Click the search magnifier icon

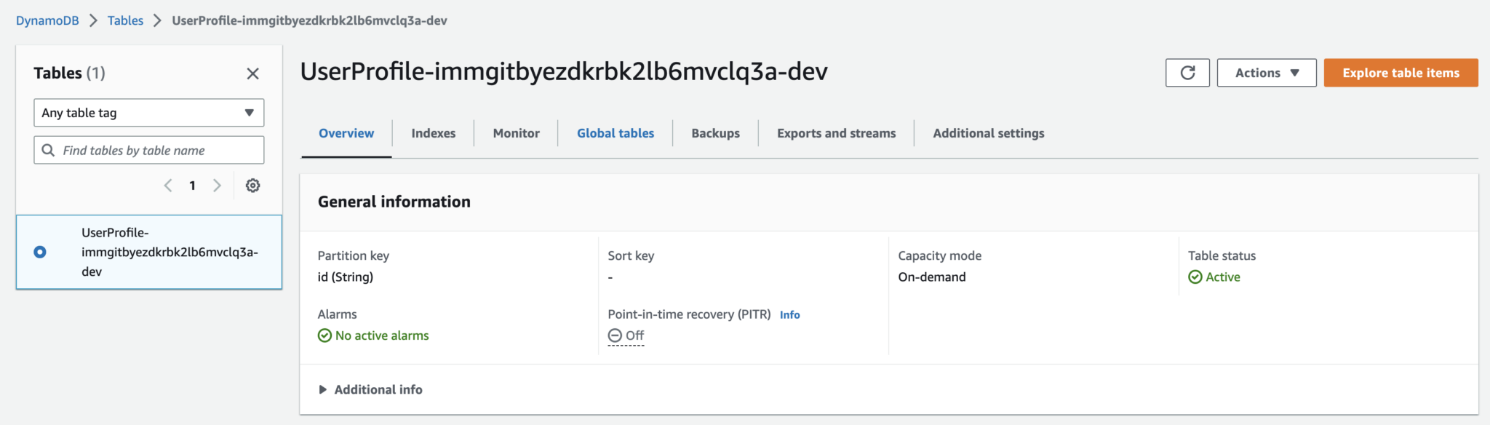pyautogui.click(x=48, y=150)
